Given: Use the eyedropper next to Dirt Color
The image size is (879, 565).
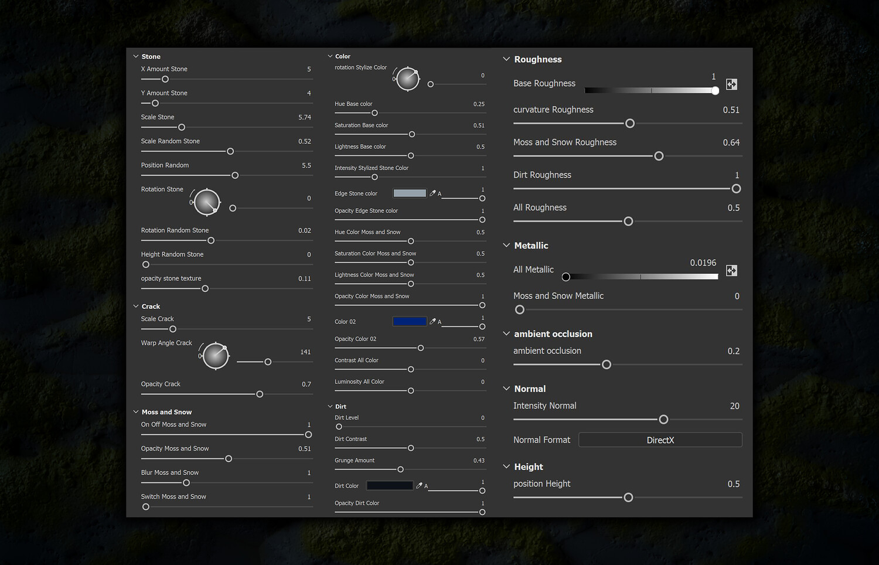Looking at the screenshot, I should (419, 486).
